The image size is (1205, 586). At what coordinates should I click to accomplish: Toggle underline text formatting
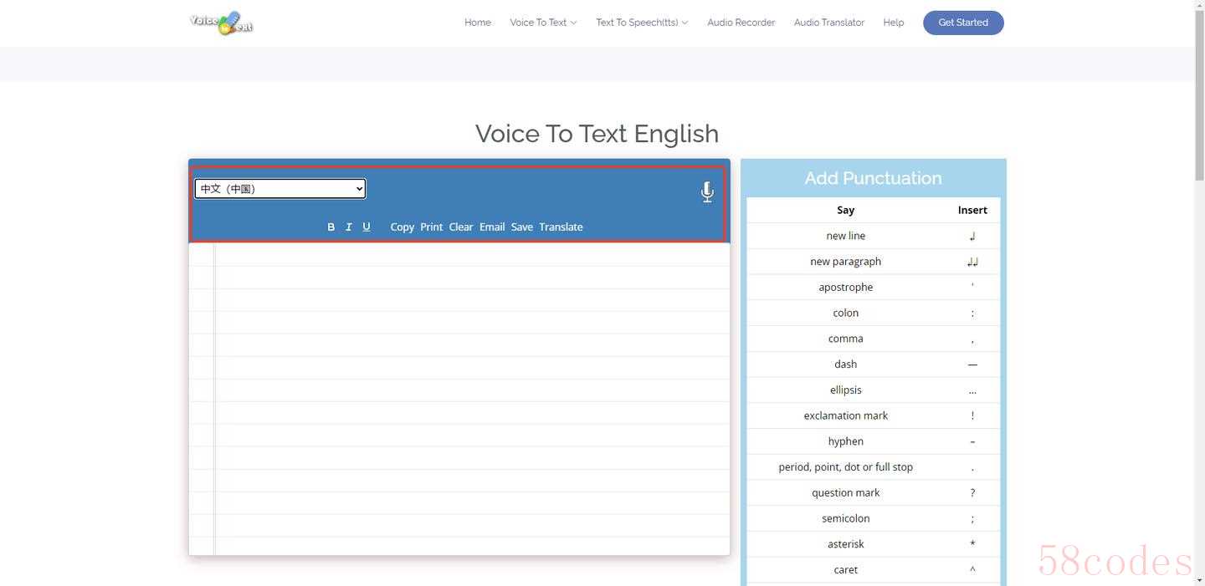coord(367,227)
